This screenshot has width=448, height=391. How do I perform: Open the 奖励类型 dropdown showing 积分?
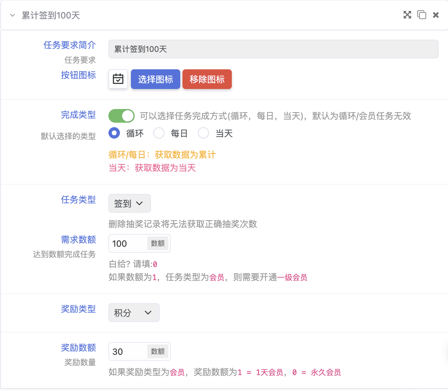(x=134, y=313)
